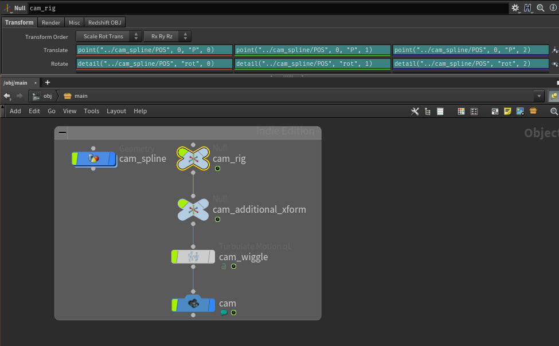Click the Translate X expression field
Viewport: 559px width, 346px height.
click(154, 50)
